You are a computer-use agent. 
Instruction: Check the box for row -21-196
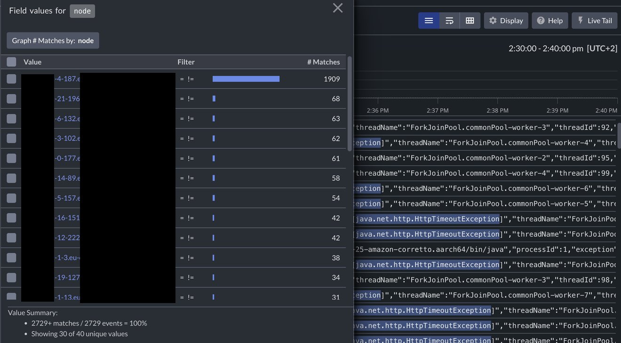pos(11,99)
